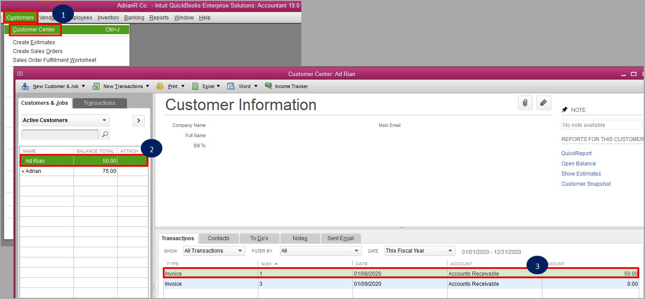Sort customers by BALANCE TOTAL header
Viewport: 645px width, 299px height.
pyautogui.click(x=96, y=151)
